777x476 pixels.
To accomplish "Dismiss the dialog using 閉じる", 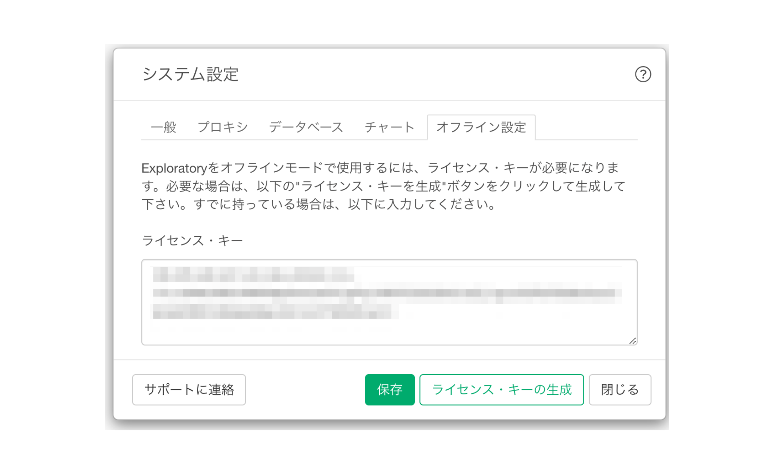I will [x=620, y=390].
